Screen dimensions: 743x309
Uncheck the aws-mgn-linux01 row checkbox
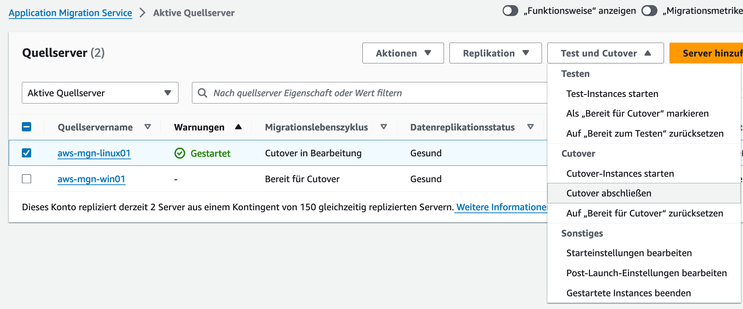(x=27, y=153)
